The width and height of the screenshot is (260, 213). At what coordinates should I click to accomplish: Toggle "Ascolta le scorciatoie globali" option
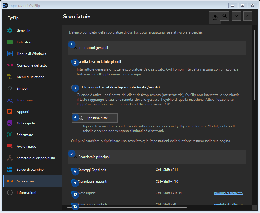[x=96, y=62]
